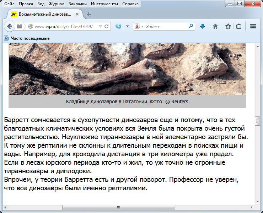Open a new tab with plus button
Viewport: 263px width, 213px height.
click(x=89, y=14)
